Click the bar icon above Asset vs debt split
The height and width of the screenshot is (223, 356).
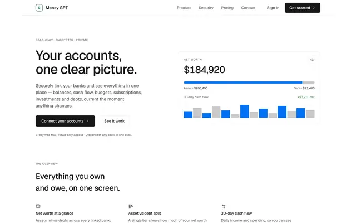pyautogui.click(x=131, y=206)
